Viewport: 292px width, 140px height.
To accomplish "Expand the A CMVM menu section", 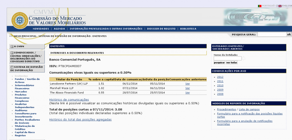I will (12, 47).
